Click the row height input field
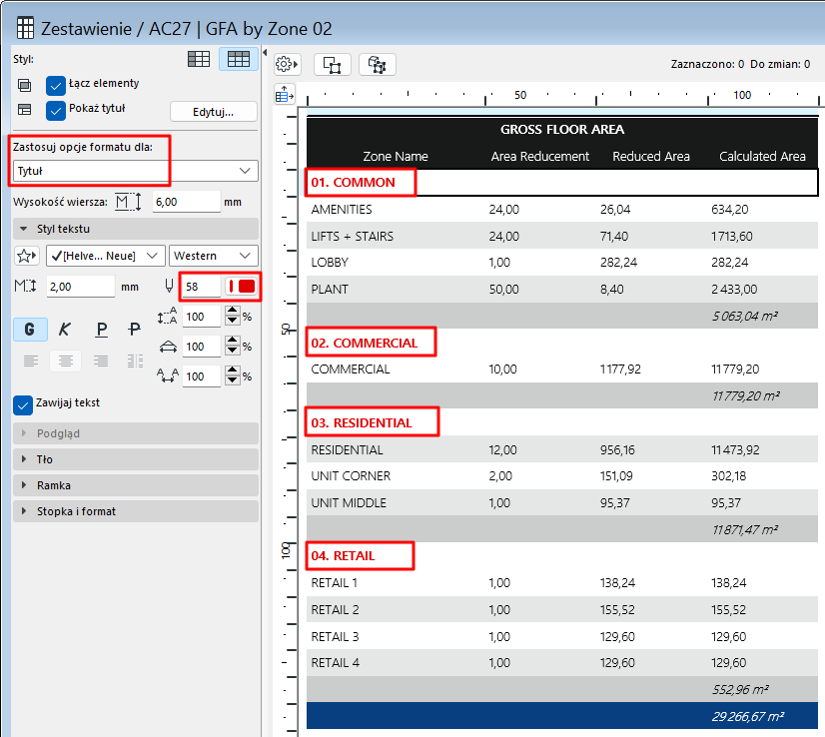825x737 pixels. 186,202
